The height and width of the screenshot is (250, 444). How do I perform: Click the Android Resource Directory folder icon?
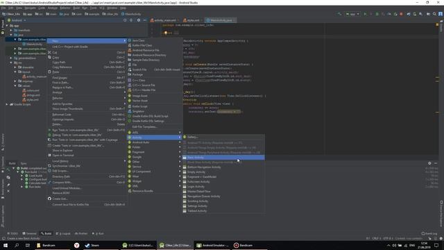[130, 55]
